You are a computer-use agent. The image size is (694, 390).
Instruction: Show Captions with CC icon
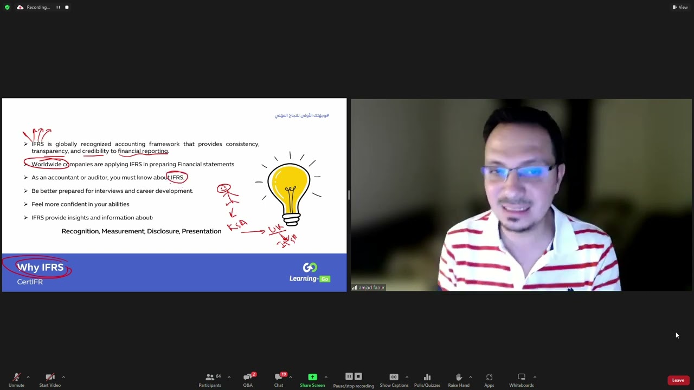pos(394,380)
